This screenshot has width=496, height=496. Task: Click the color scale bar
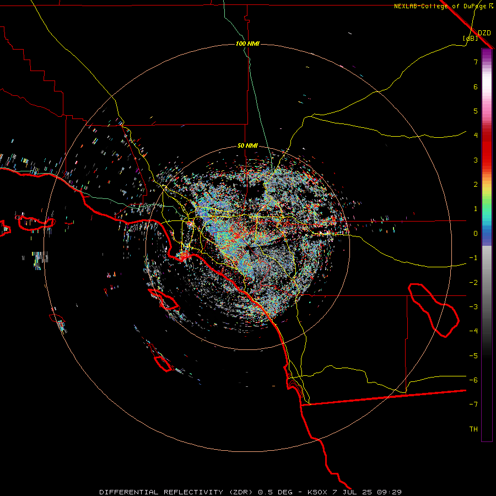coord(487,245)
